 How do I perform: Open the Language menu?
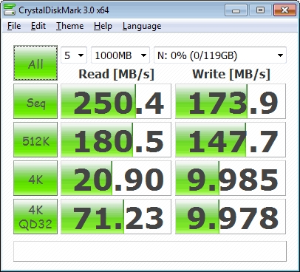tap(142, 26)
